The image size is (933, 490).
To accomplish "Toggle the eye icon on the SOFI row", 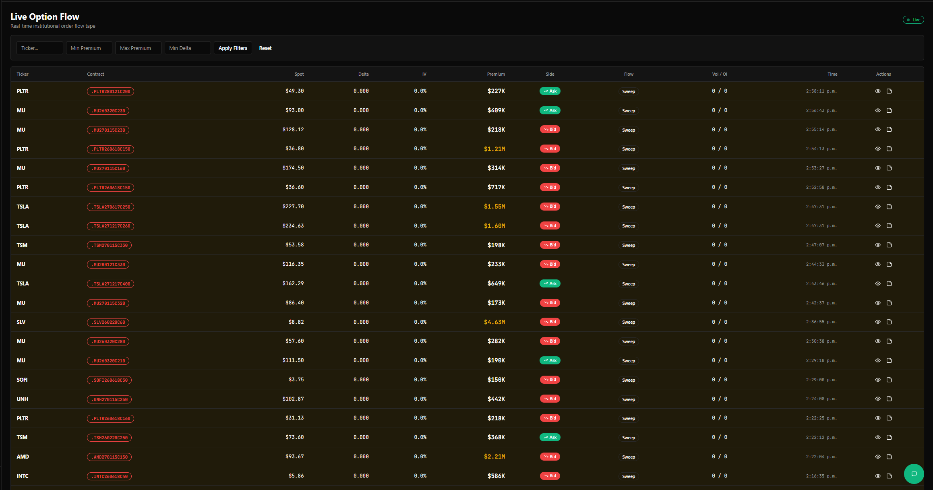I will [878, 380].
